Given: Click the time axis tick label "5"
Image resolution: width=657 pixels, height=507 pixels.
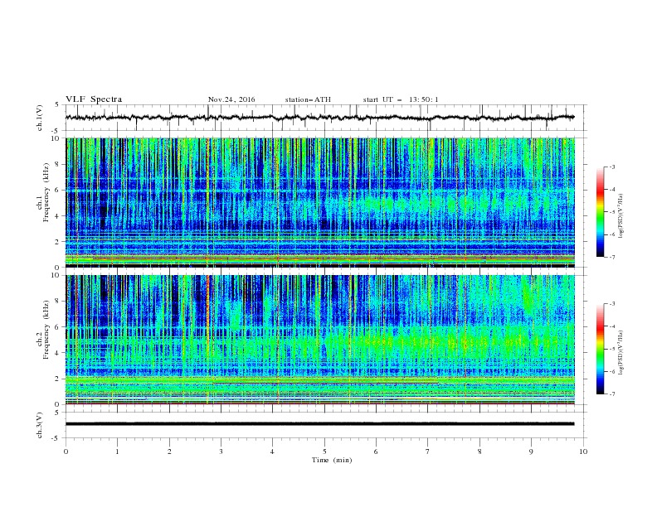Looking at the screenshot, I should point(324,451).
